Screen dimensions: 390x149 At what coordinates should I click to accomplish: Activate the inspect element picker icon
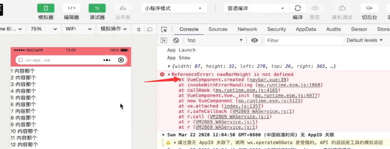164,29
